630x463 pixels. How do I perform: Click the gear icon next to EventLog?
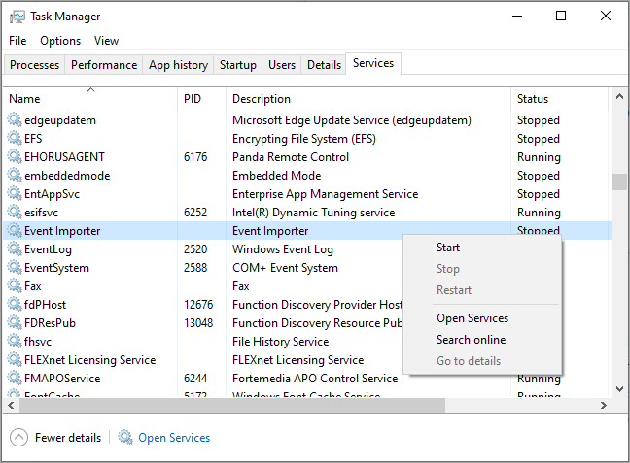pos(15,249)
